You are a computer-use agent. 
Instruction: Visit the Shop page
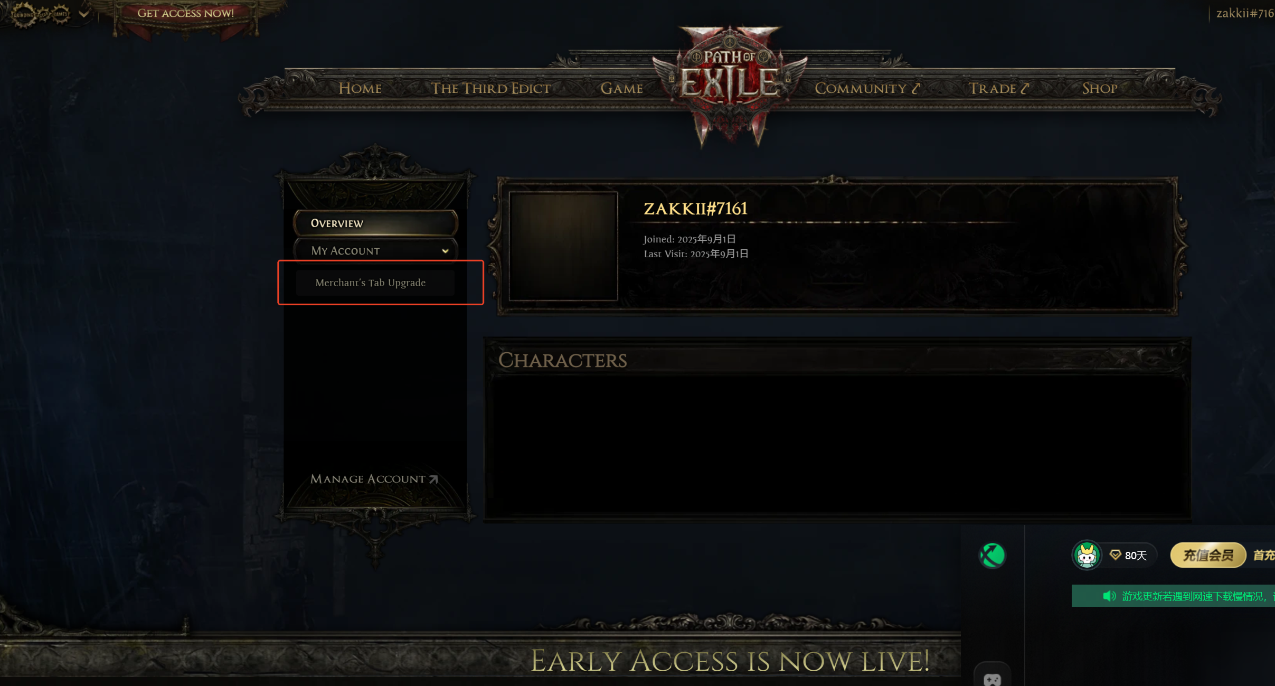pos(1100,88)
